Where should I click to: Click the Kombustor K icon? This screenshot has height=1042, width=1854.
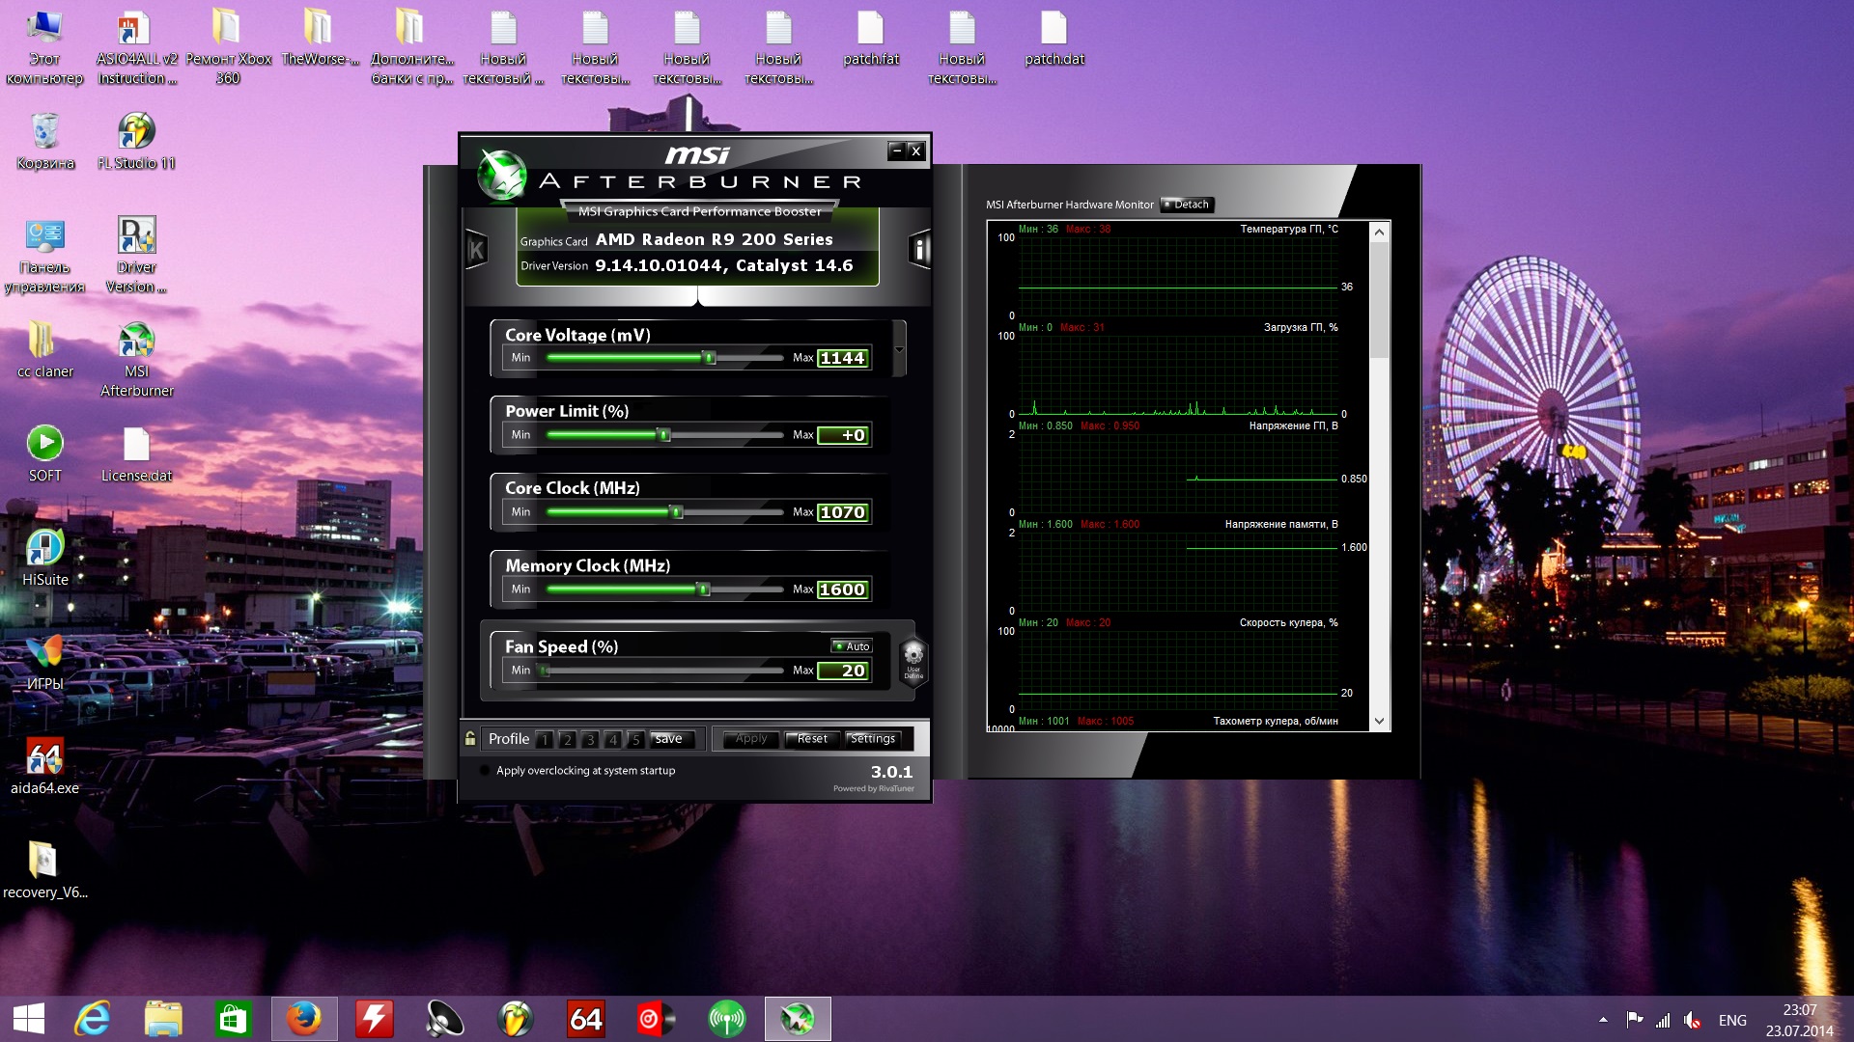pos(476,251)
